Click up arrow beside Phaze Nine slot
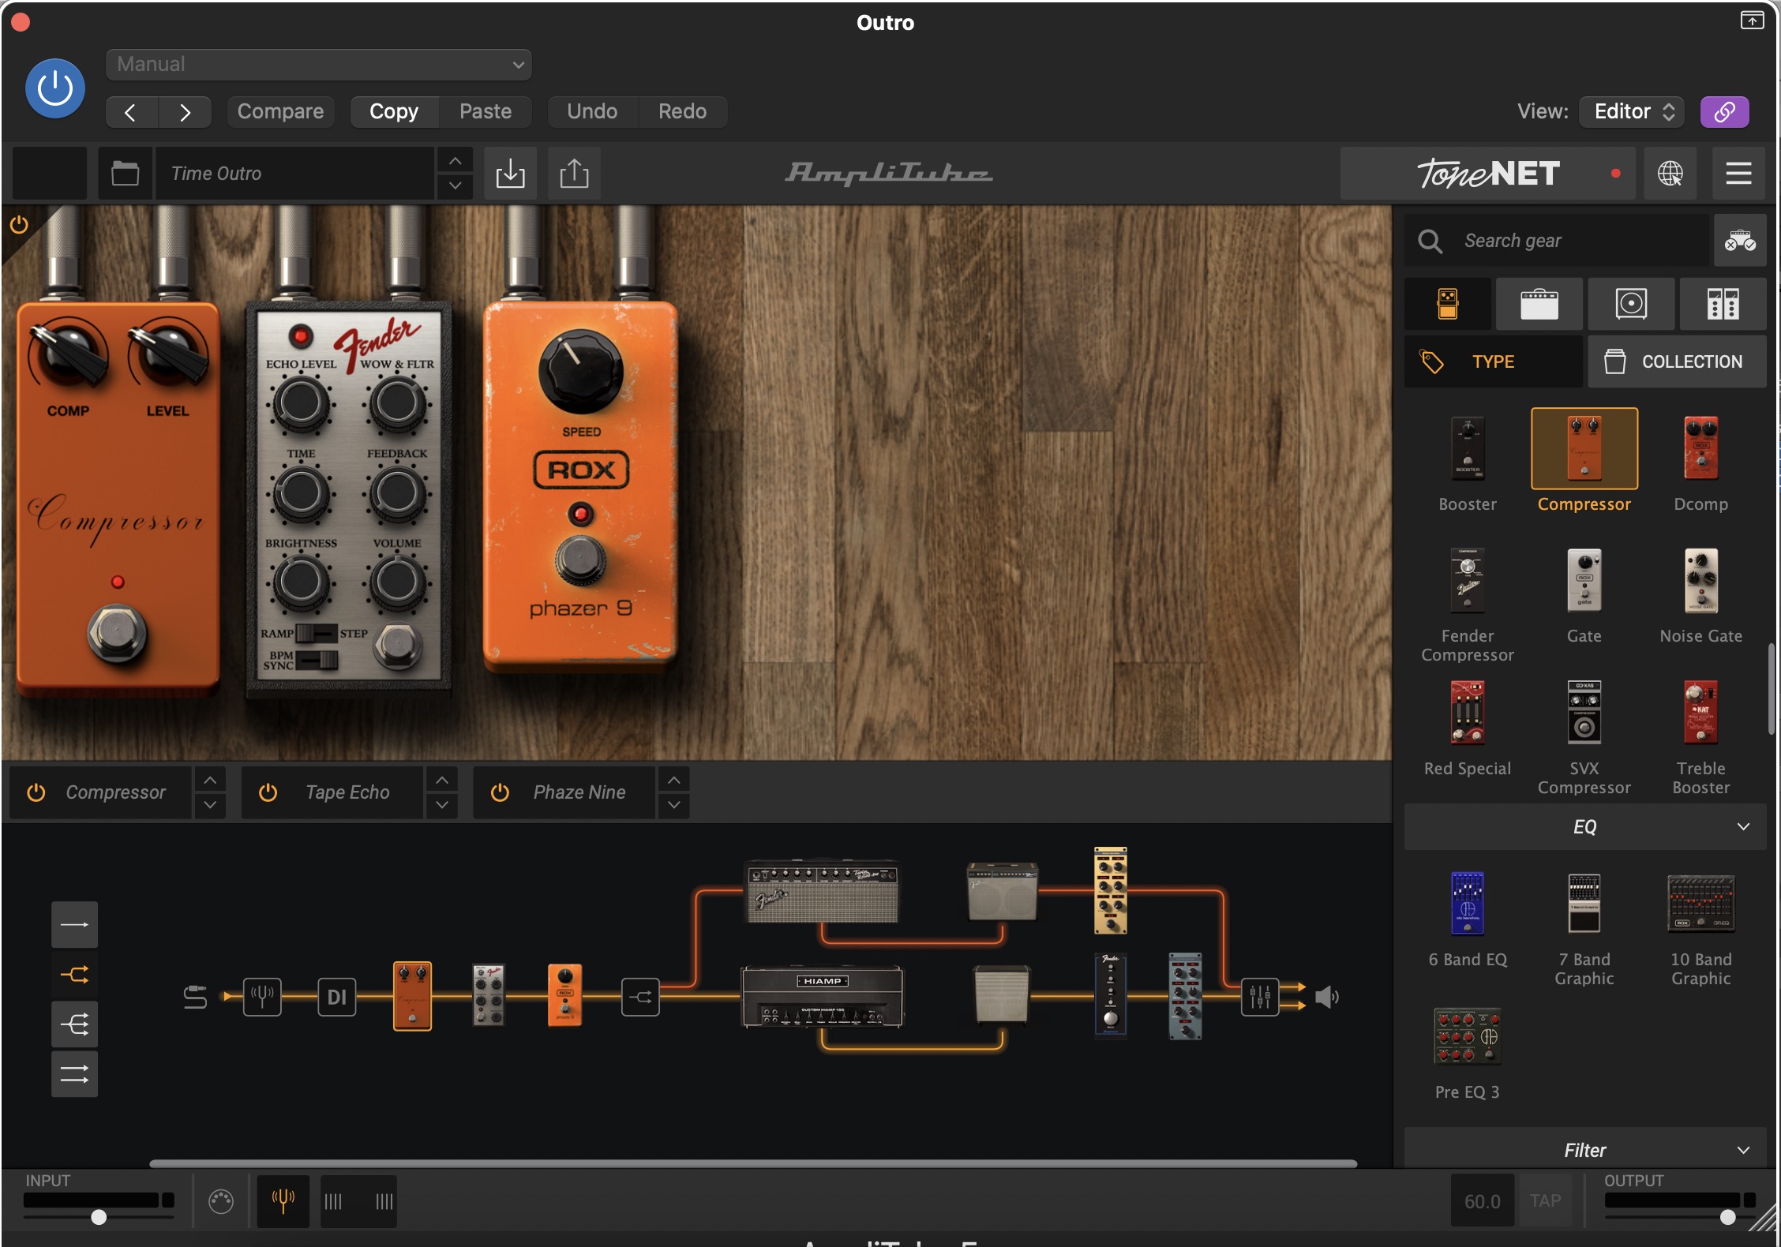Screen dimensions: 1781x1247 click(x=673, y=780)
